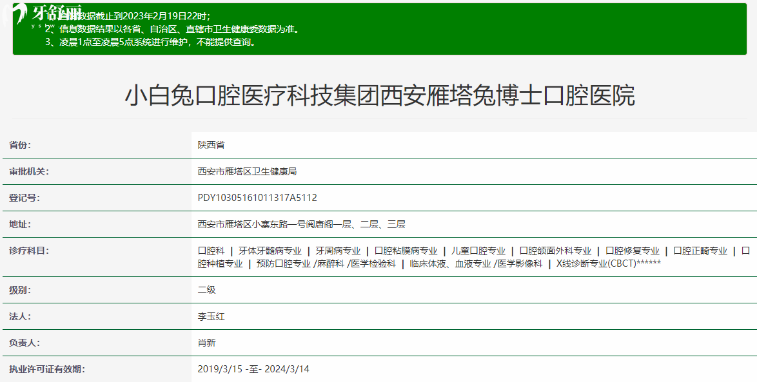Click '口腔正畸专业' in the department list

coord(700,251)
